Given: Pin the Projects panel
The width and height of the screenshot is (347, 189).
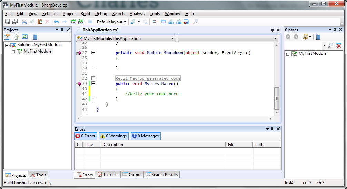Looking at the screenshot, I should click(62, 30).
